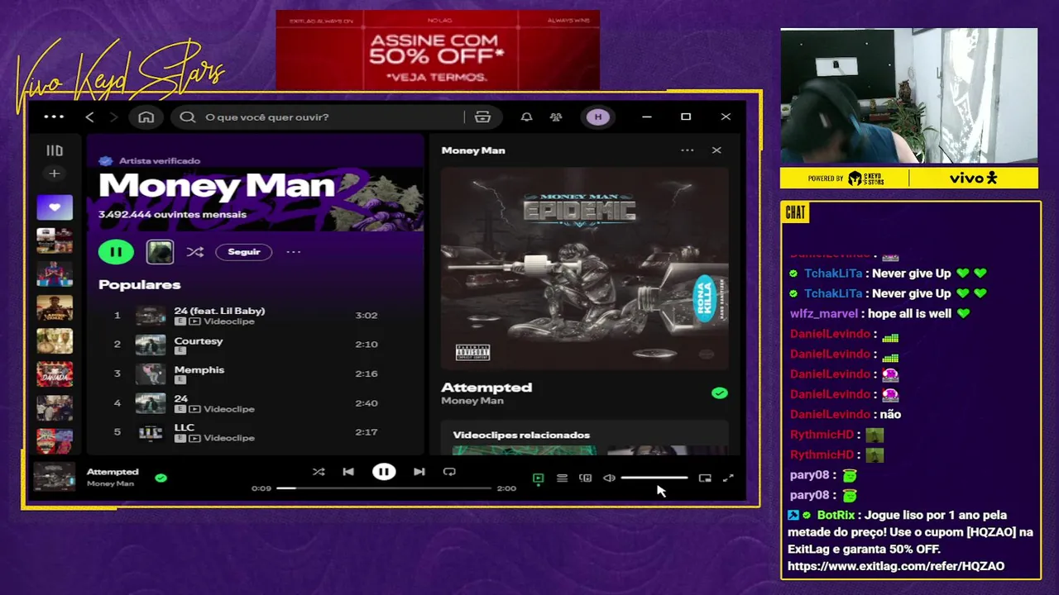
Task: Open the Friend Activity icon
Action: (x=556, y=117)
